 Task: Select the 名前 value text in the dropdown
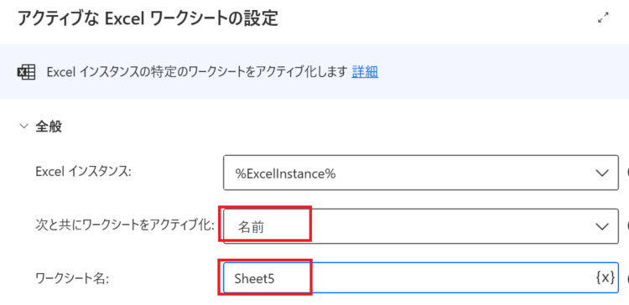pos(251,227)
